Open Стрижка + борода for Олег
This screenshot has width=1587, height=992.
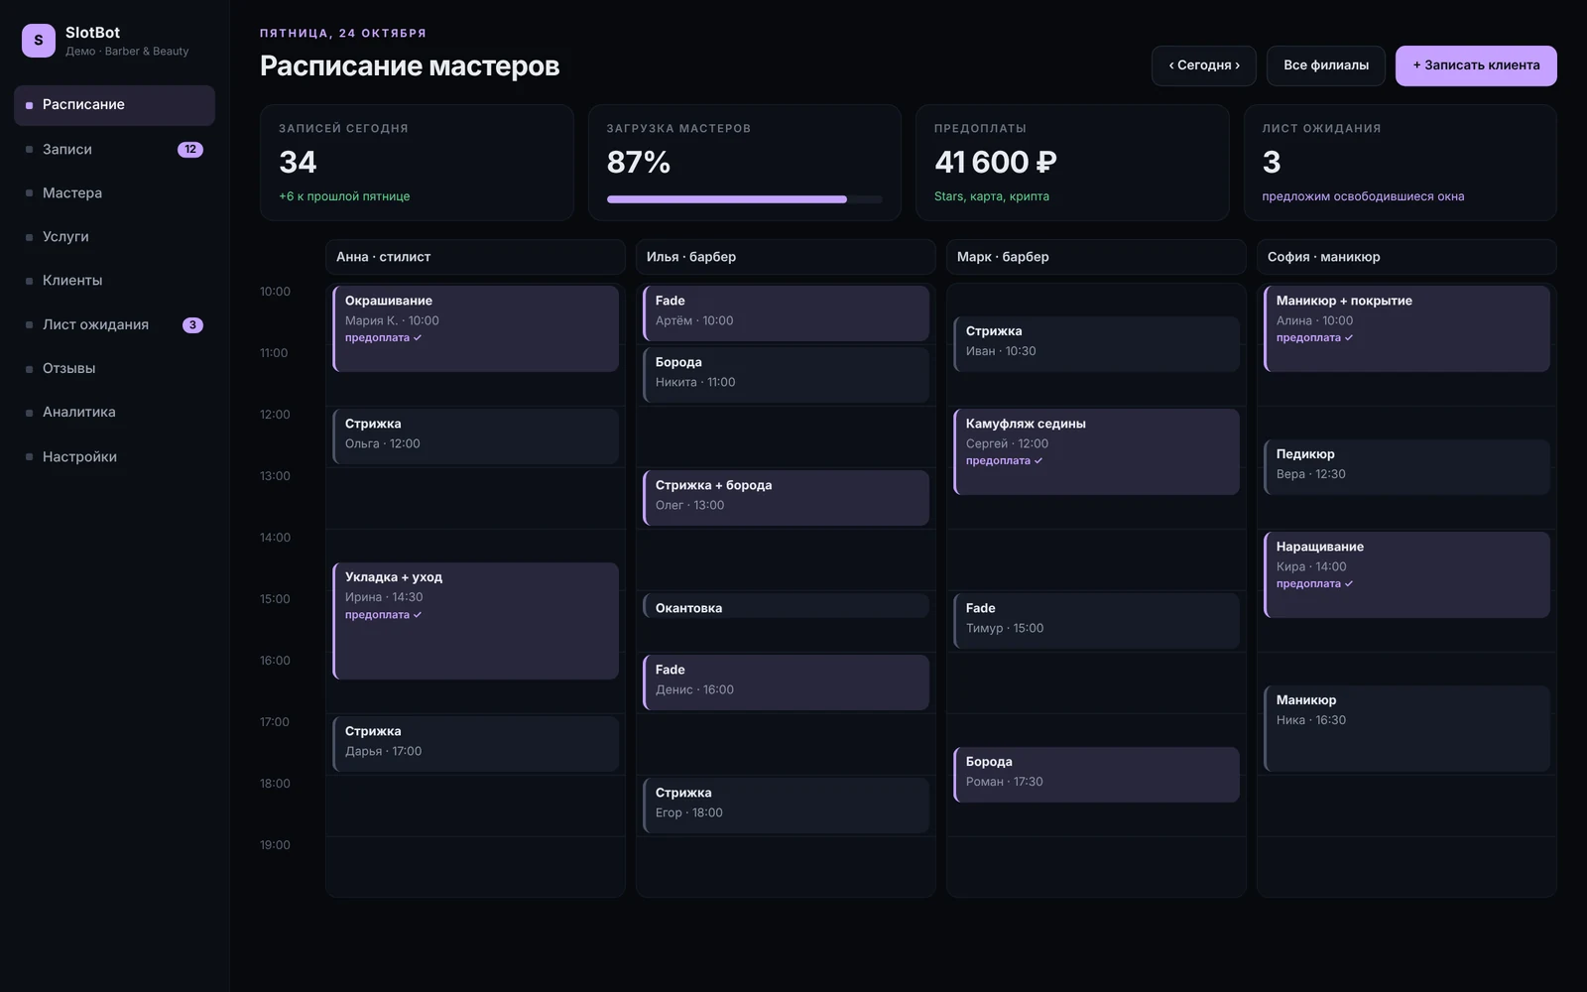(786, 498)
